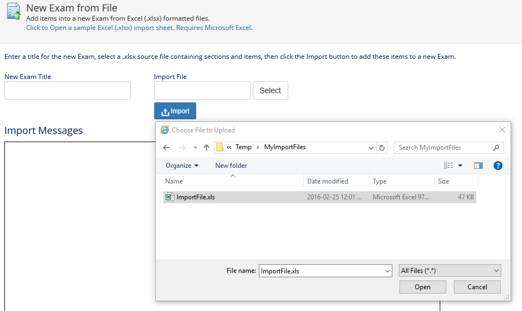Image resolution: width=522 pixels, height=311 pixels.
Task: Expand the All Files type dropdown
Action: point(496,271)
